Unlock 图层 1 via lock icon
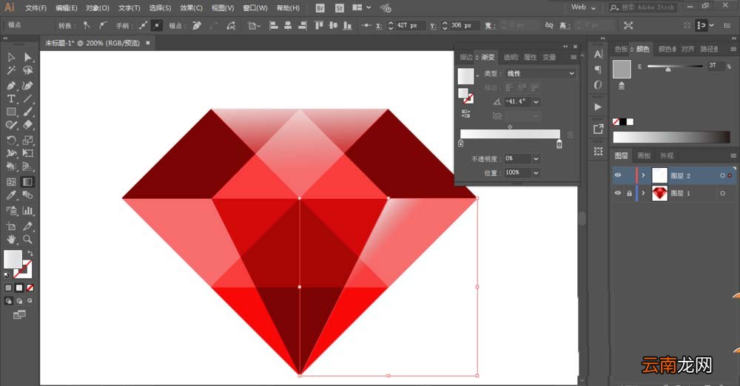 (x=629, y=194)
